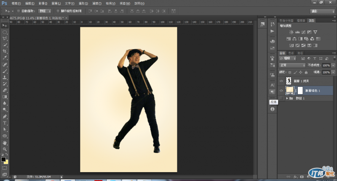
Task: Select the Hand tool
Action: [5, 143]
